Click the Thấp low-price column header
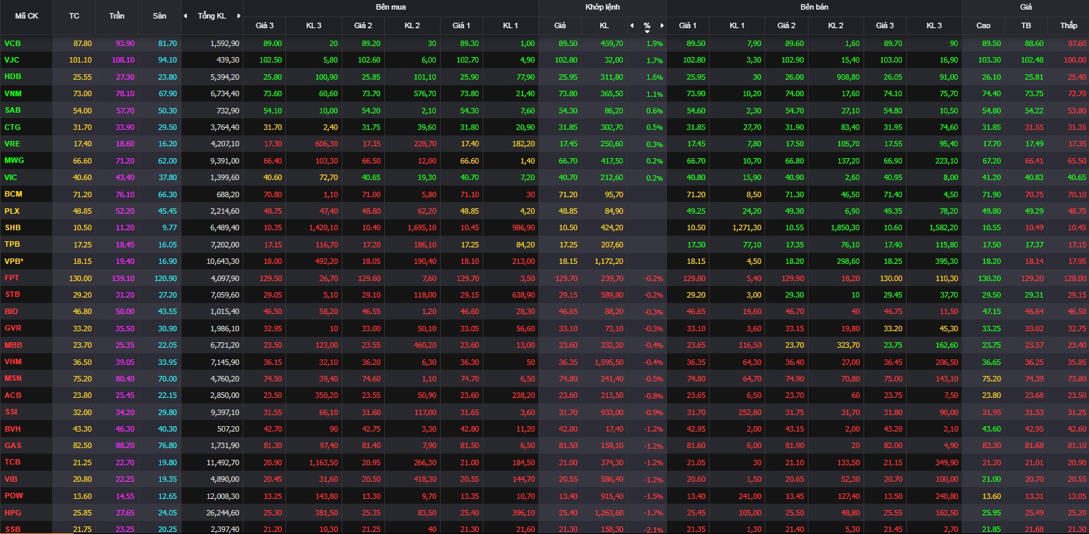 1068,25
